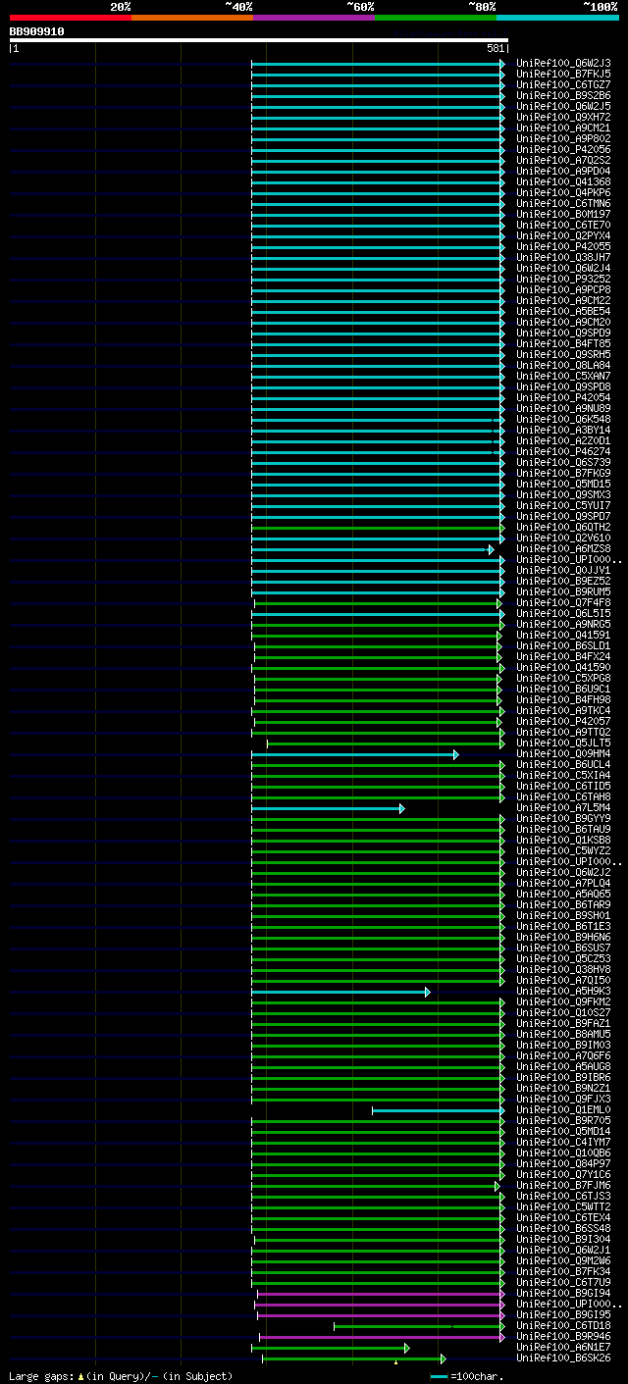Select label UniRef100_Q7F4F8
Viewport: 628px width, 1384px height.
coord(563,602)
